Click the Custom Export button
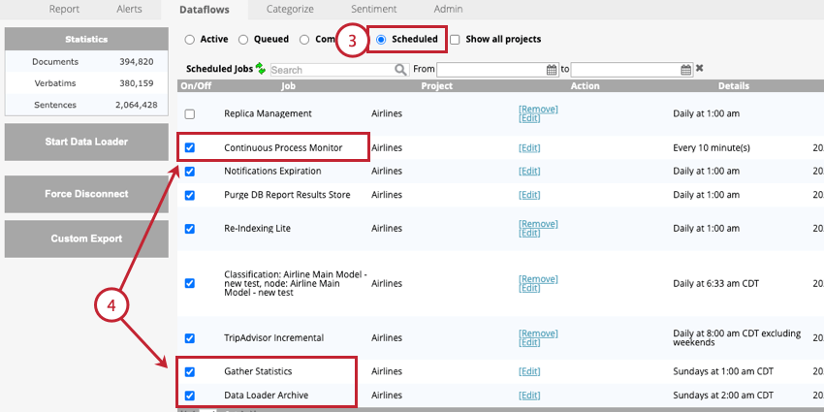824x412 pixels. click(x=86, y=238)
